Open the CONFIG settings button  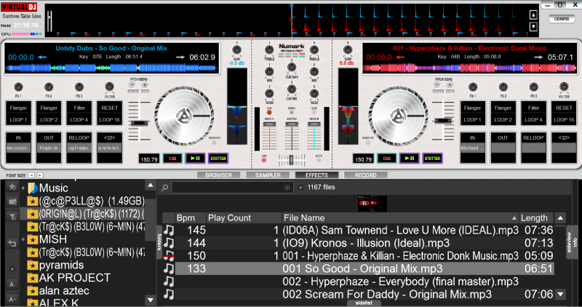(562, 19)
